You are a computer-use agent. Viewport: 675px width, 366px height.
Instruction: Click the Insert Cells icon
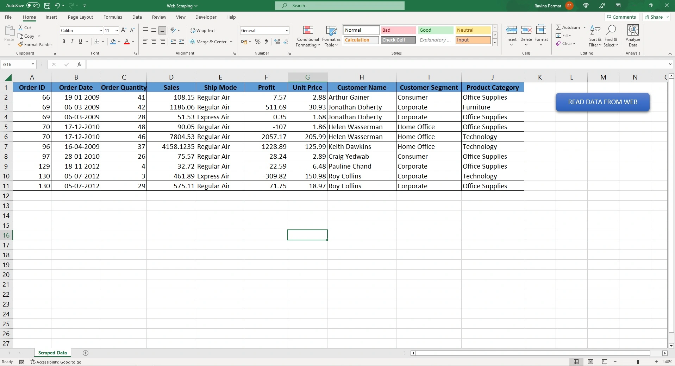[511, 30]
